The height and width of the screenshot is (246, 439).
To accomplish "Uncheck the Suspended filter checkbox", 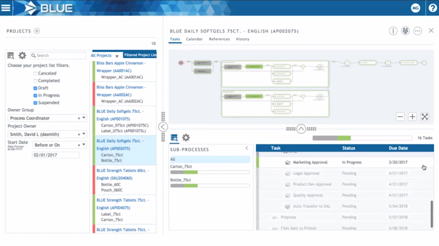I will point(35,103).
